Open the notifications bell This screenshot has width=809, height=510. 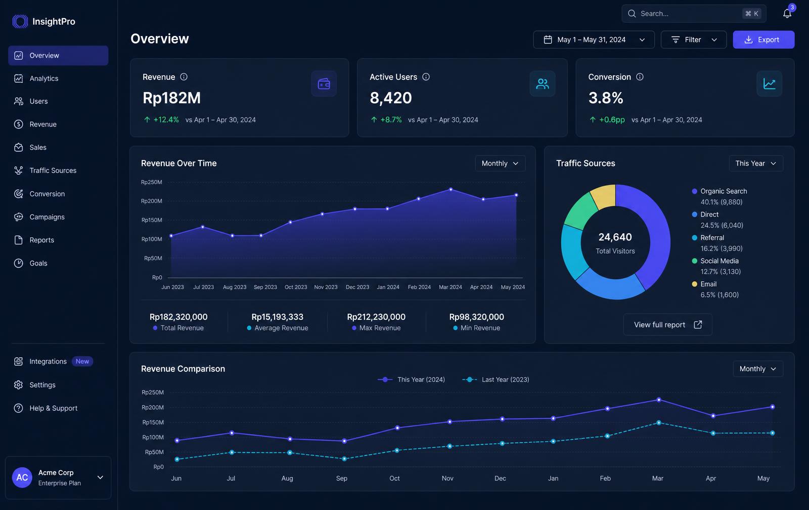(x=787, y=14)
